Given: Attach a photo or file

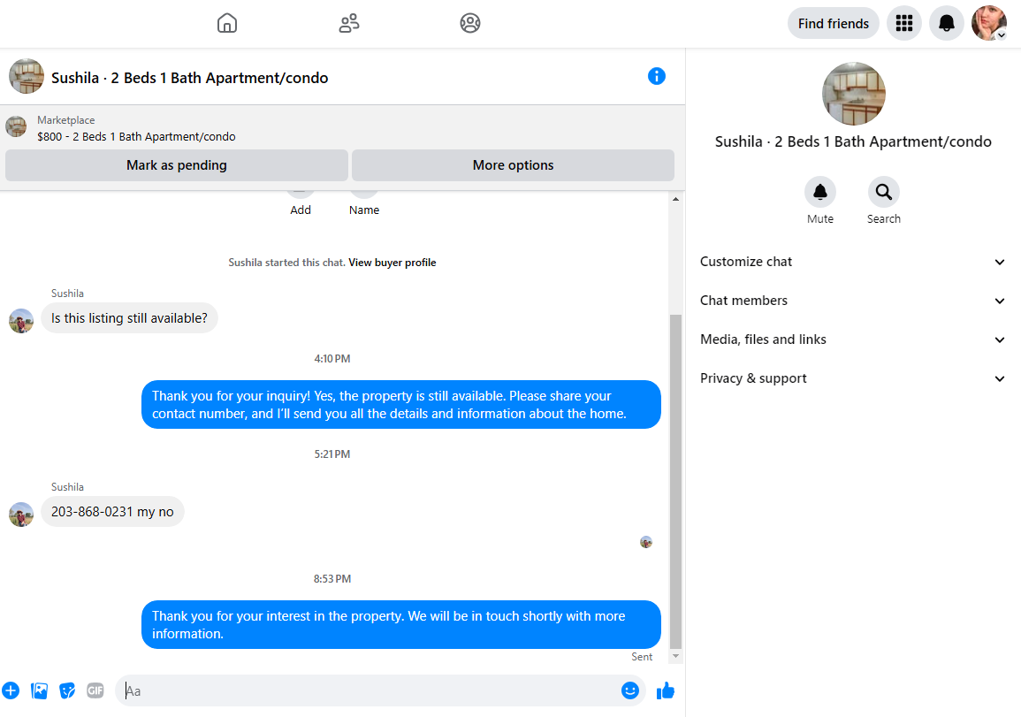Looking at the screenshot, I should 39,690.
